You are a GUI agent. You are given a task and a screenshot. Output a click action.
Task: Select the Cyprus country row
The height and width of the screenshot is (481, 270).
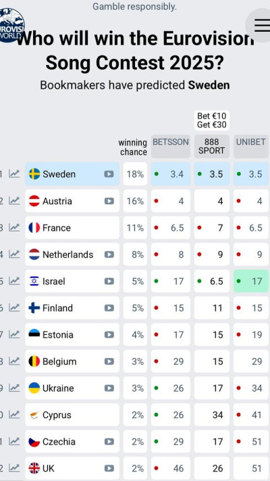pos(72,415)
